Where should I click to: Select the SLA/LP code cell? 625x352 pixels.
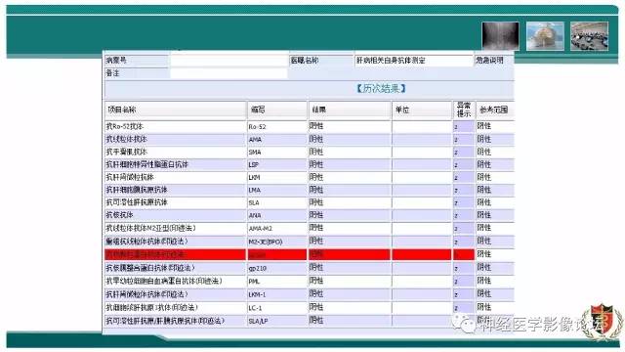tap(277, 321)
